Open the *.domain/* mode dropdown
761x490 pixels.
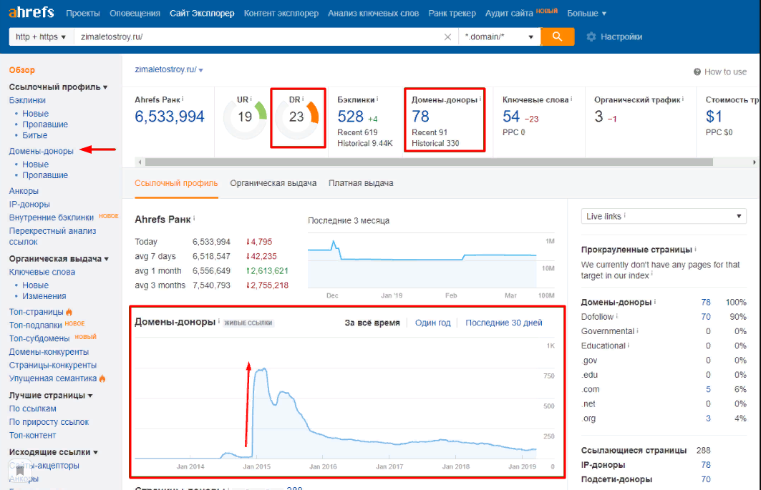(x=500, y=37)
